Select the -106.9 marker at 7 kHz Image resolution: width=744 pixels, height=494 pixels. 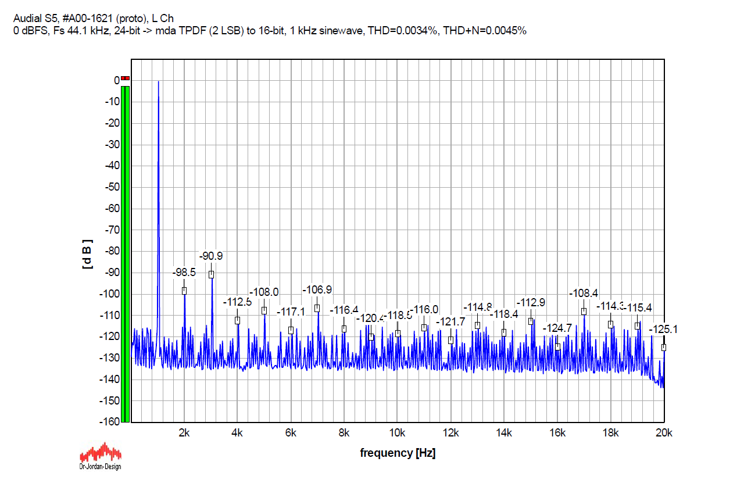click(x=317, y=308)
